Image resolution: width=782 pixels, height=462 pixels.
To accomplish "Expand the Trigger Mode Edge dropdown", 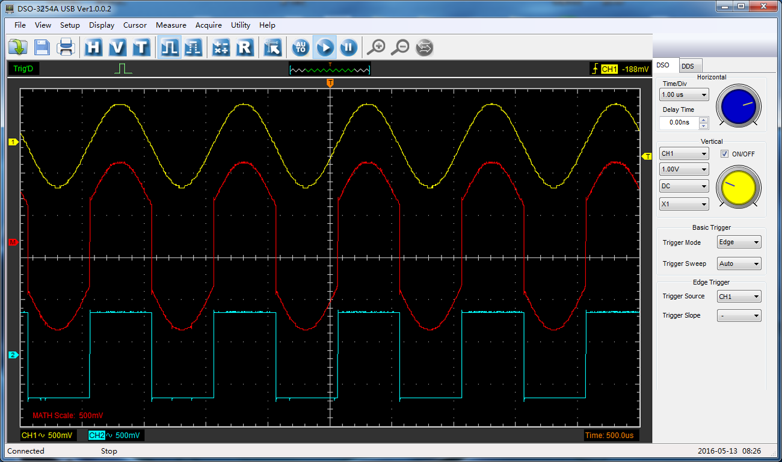I will tap(739, 242).
